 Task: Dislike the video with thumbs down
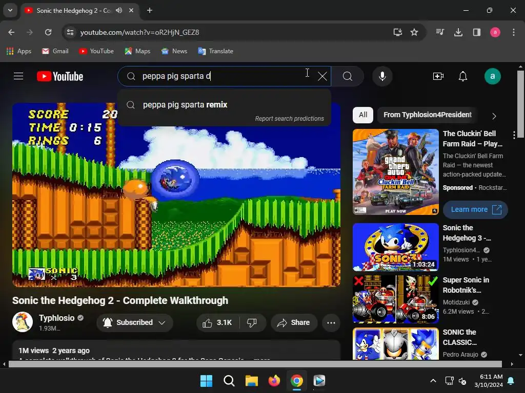(x=252, y=322)
